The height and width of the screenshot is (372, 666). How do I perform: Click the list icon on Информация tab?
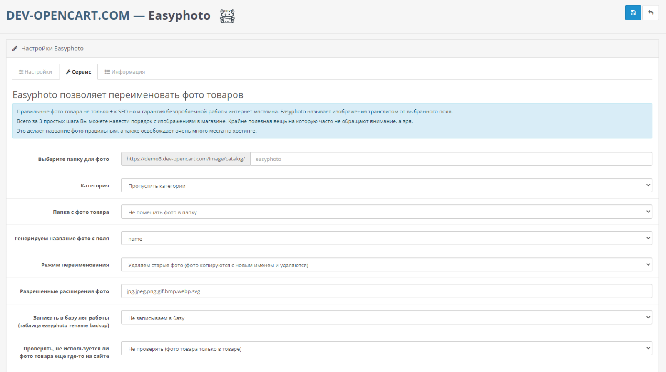107,72
